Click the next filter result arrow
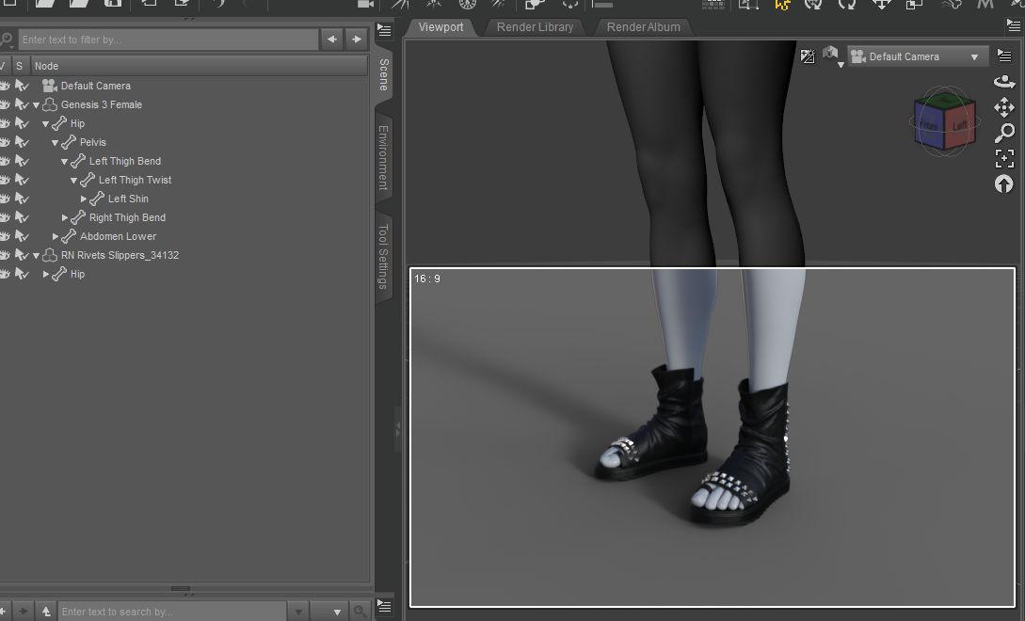Viewport: 1025px width, 621px height. (x=357, y=40)
